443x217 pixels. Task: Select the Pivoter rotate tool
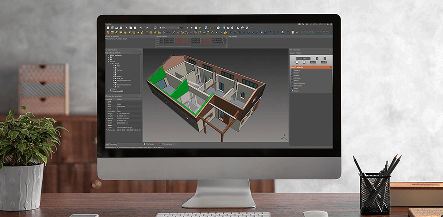tap(296, 73)
